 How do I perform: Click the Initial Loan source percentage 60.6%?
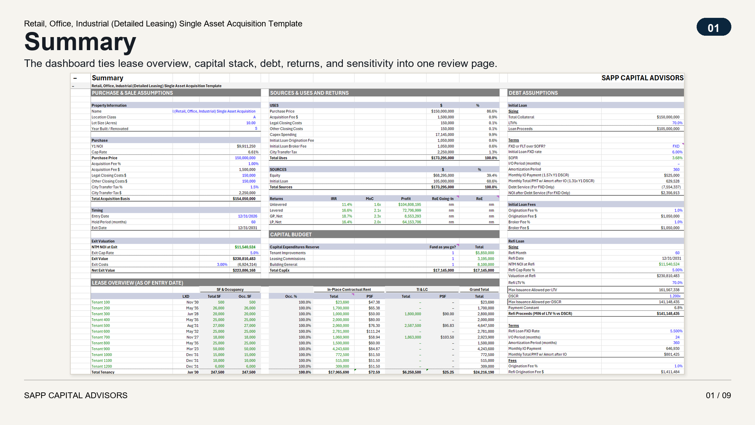(x=492, y=181)
